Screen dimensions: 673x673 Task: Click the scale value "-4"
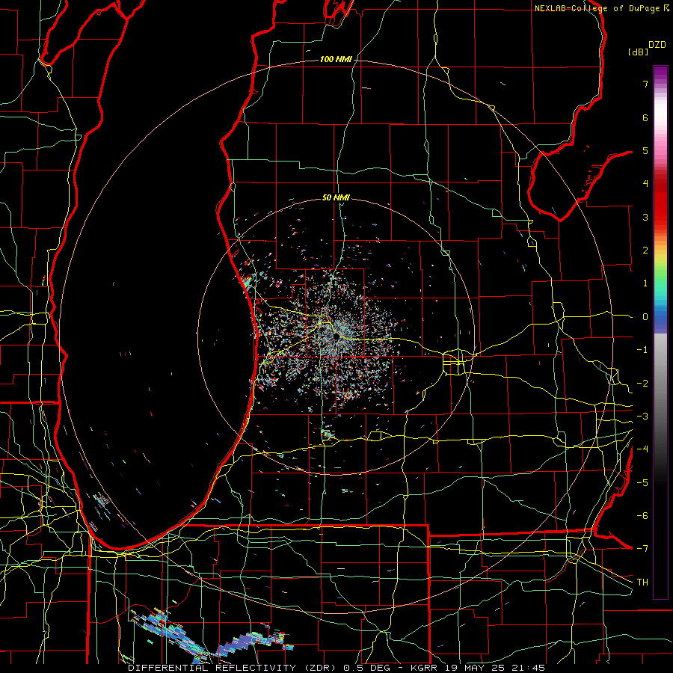[642, 449]
